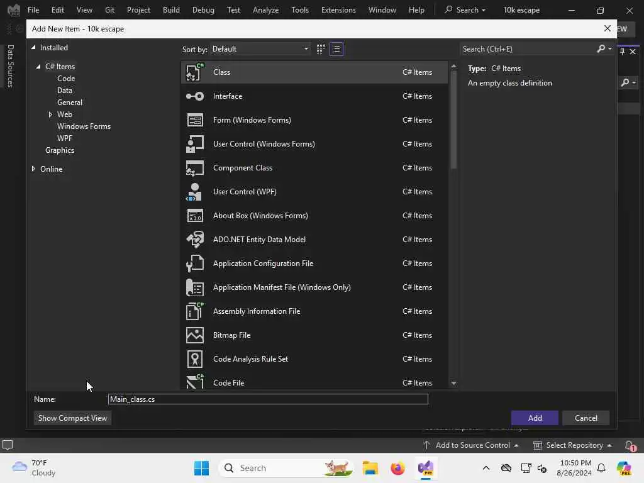Expand the Web category node
The image size is (644, 483).
click(x=50, y=114)
